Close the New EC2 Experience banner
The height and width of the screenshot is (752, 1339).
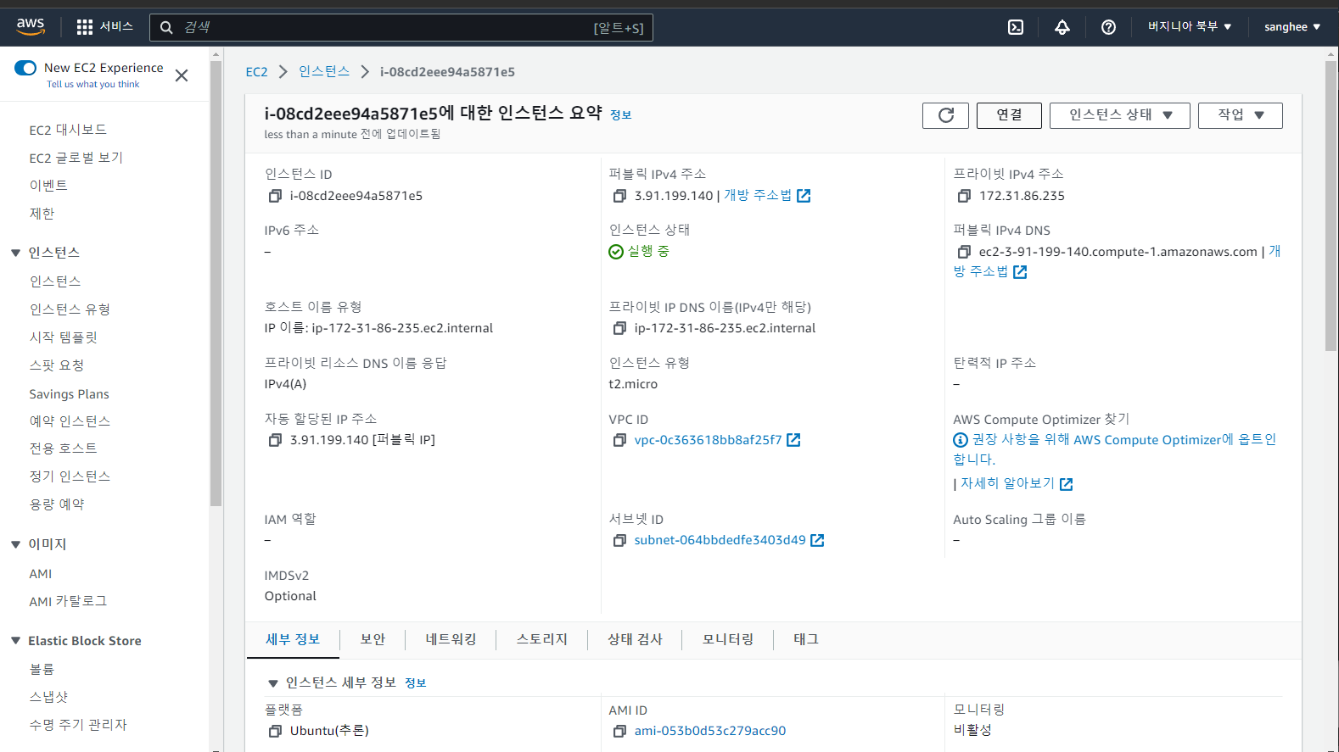(182, 75)
